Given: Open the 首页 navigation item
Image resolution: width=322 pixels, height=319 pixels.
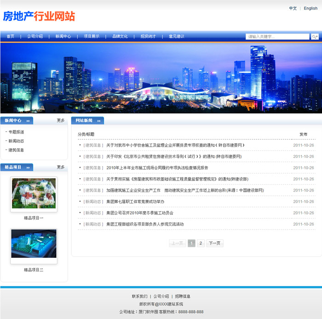Looking at the screenshot, I should coord(10,36).
